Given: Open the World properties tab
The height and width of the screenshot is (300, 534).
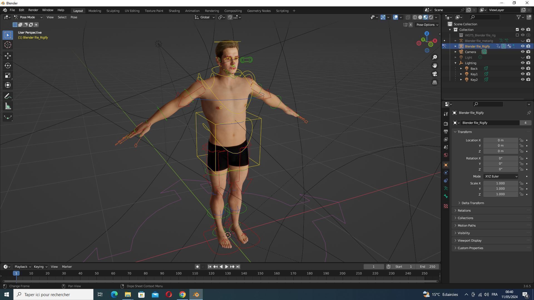Looking at the screenshot, I should point(446,155).
